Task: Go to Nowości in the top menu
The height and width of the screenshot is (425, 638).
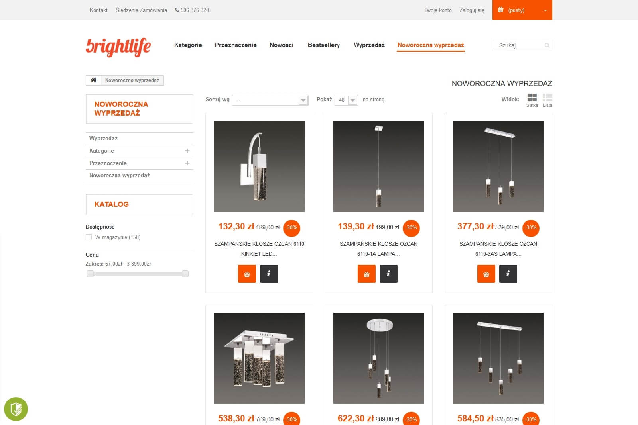Action: click(x=282, y=45)
